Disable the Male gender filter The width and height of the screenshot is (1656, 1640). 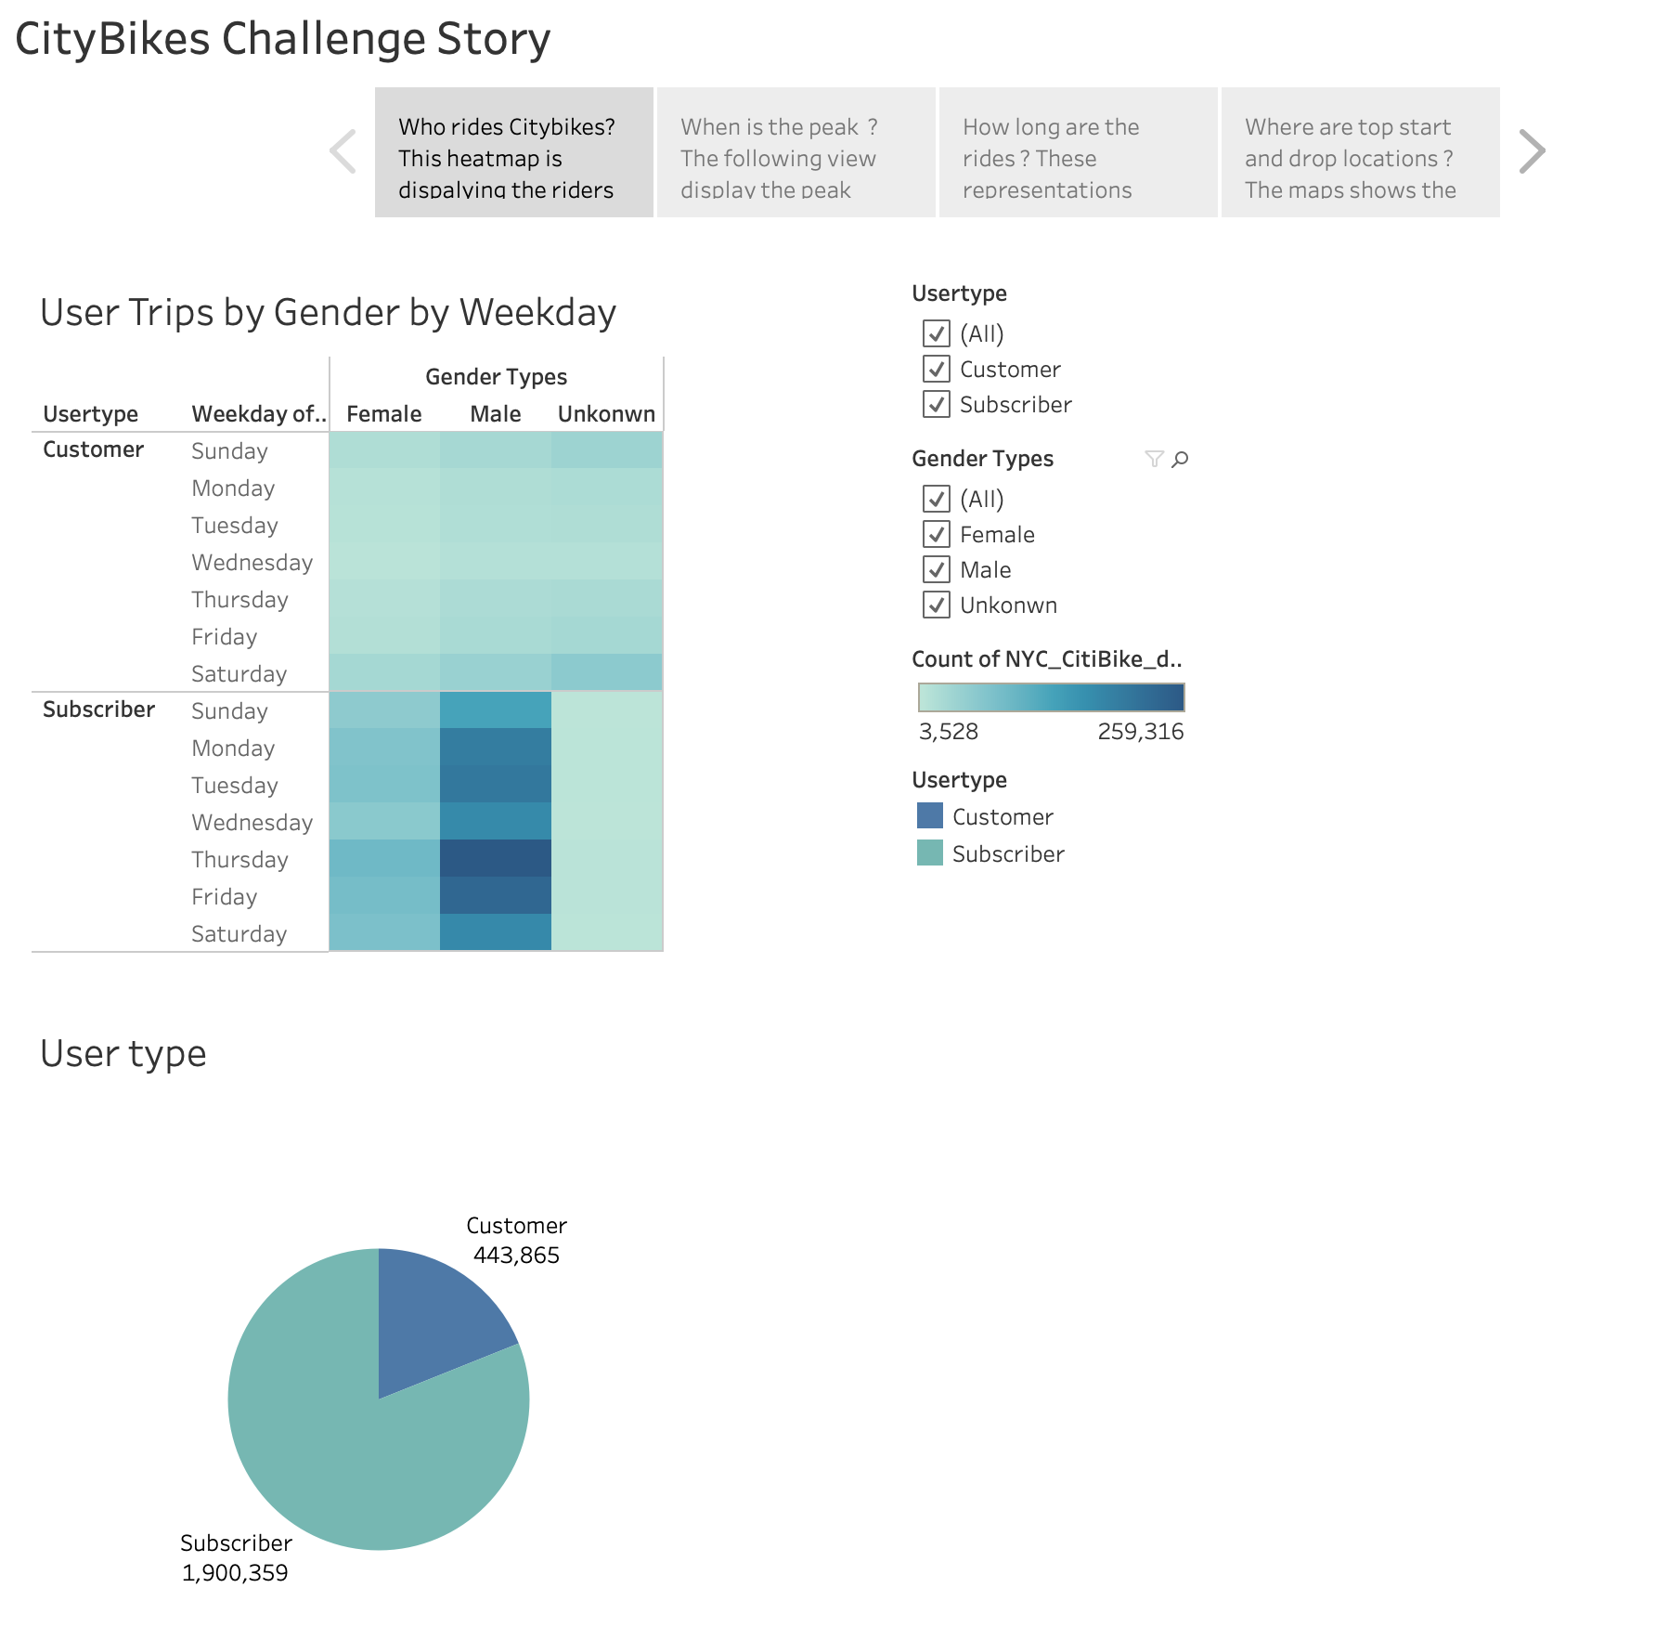coord(937,569)
